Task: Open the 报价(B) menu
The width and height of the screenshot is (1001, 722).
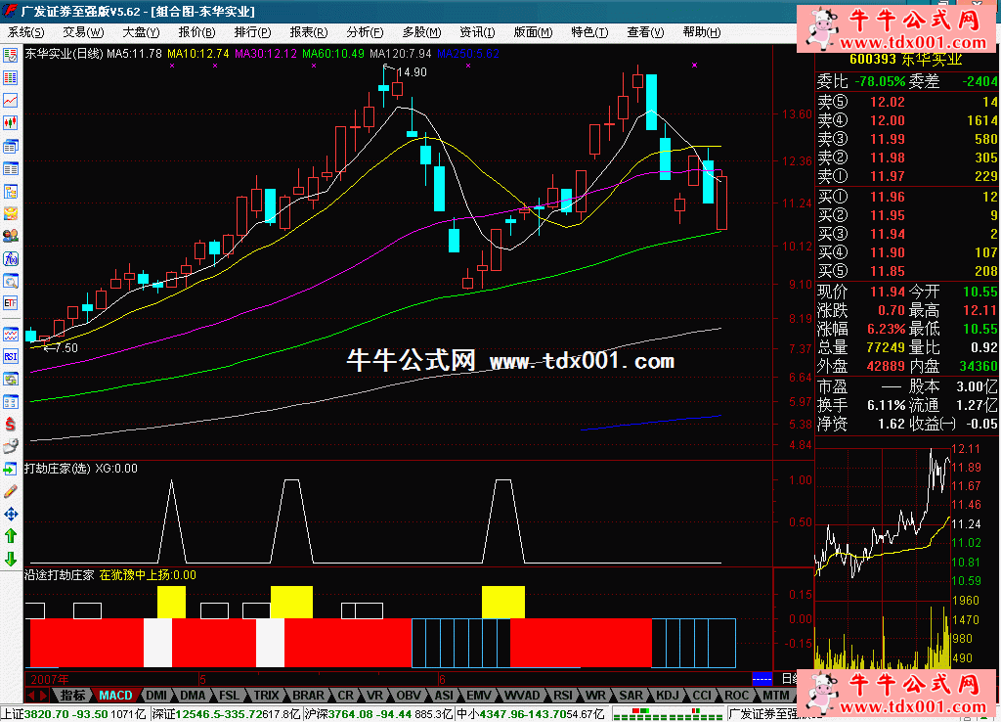Action: [196, 32]
